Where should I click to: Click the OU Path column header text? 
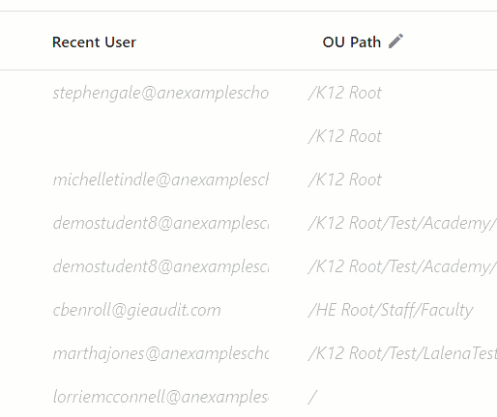(352, 42)
